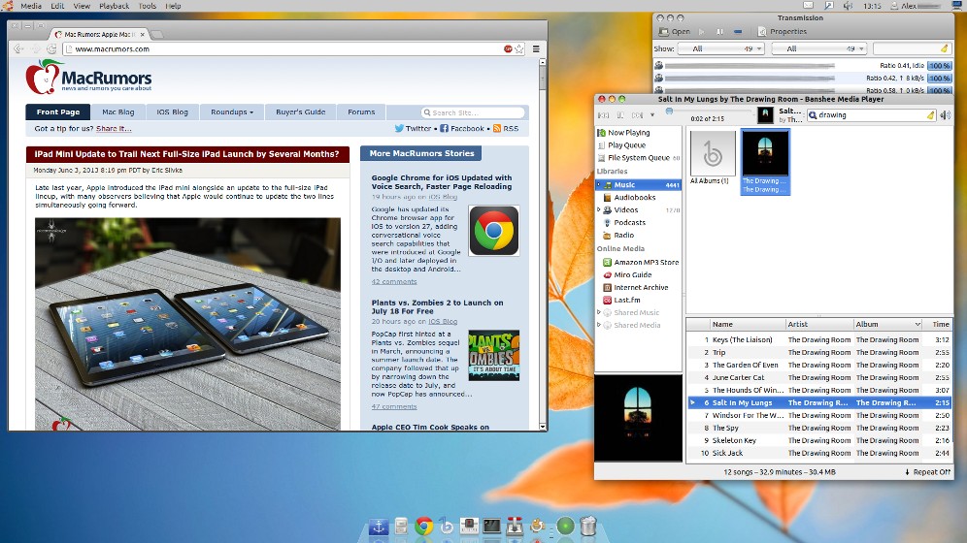Reload the MacRumors page in Chrome
Image resolution: width=967 pixels, height=543 pixels.
[51, 48]
